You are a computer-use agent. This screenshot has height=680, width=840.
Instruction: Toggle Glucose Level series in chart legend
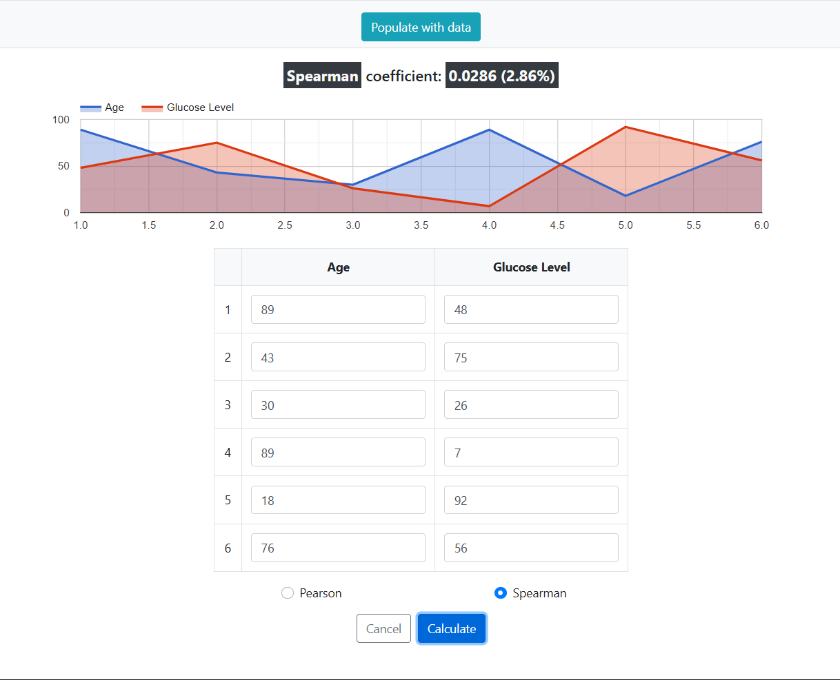tap(188, 107)
